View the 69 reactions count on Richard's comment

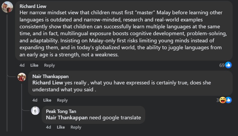coord(222,65)
